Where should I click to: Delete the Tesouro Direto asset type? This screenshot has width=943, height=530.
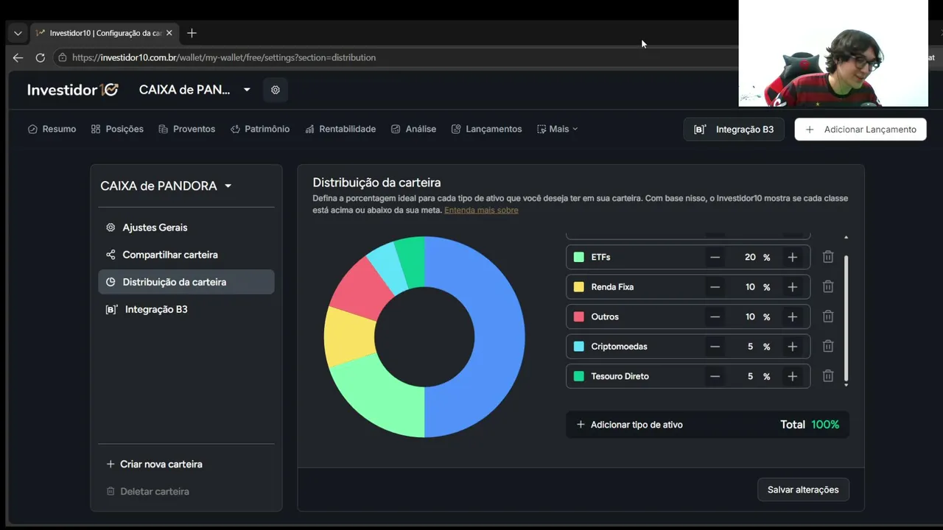point(828,376)
